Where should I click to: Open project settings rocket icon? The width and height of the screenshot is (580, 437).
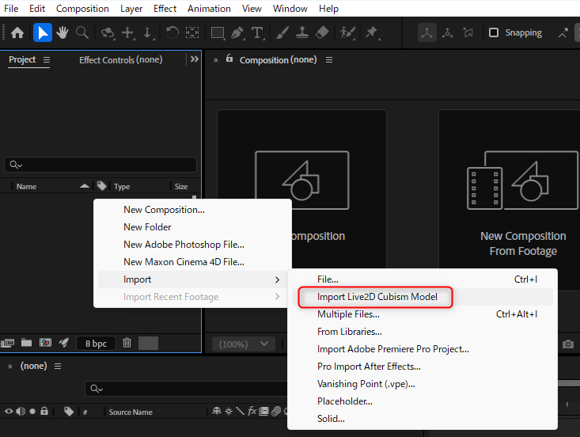[64, 343]
